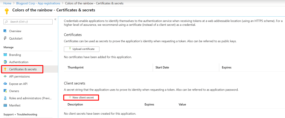Viewport: 285px width, 118px height.
Task: Click the Roles and administrators icon
Action: click(5, 98)
